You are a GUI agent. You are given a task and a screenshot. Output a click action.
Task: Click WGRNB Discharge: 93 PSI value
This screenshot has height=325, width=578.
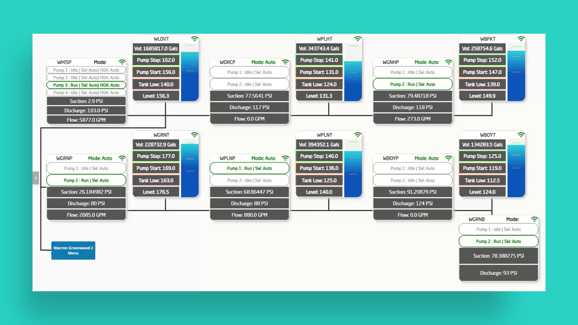(x=498, y=273)
